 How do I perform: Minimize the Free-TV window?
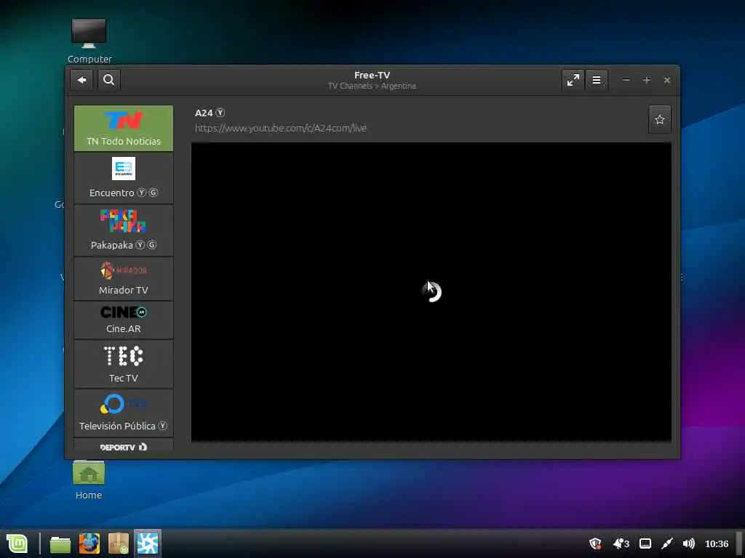click(x=626, y=80)
